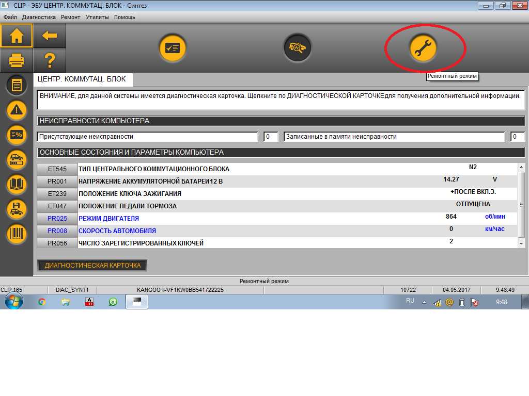Screen dimensions: 529x396
Task: Open the РЕЖИМ ДВИГАТЕЛЯ parameter link
Action: pyautogui.click(x=108, y=219)
